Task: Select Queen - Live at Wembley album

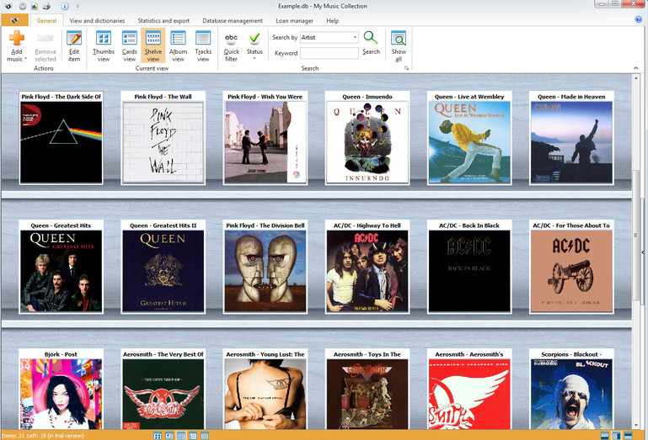Action: coord(469,137)
